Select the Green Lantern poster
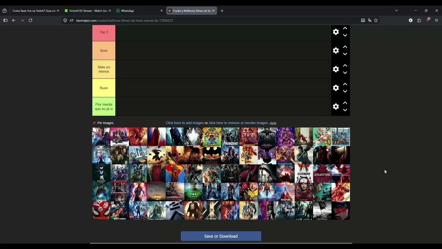The image size is (442, 249). tap(193, 192)
